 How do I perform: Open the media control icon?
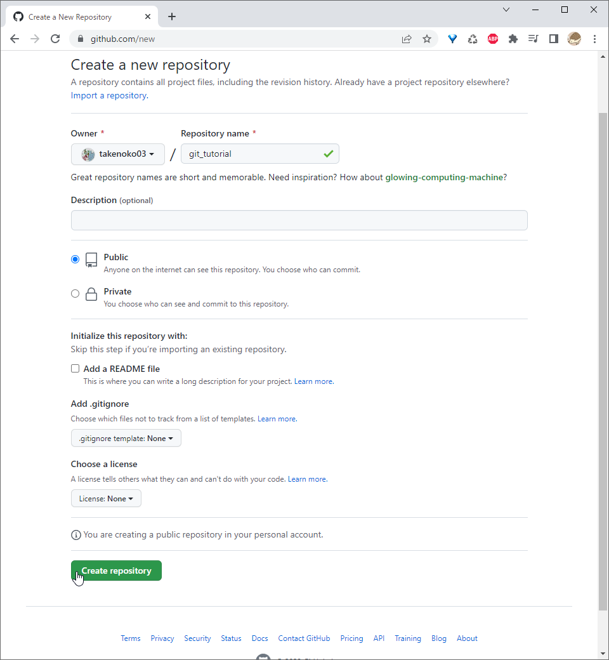click(534, 39)
